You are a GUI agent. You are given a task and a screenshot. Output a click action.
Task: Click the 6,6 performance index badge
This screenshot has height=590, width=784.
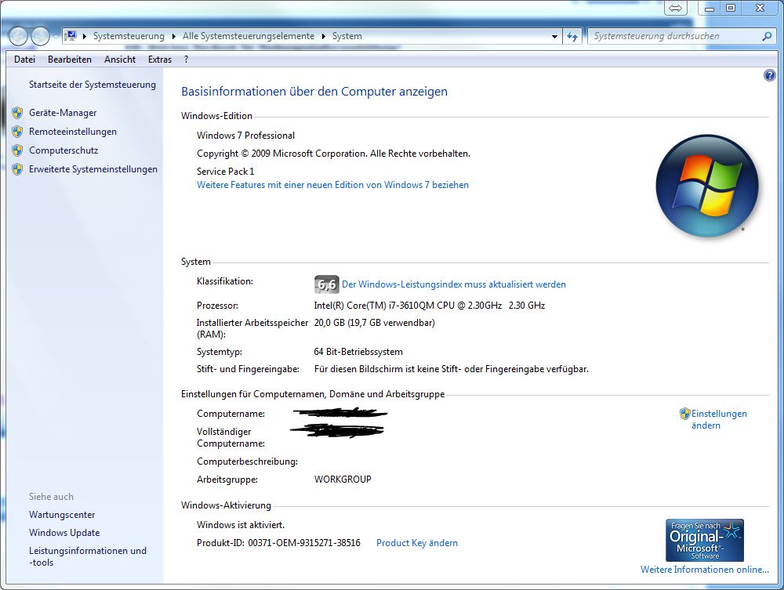[x=326, y=284]
